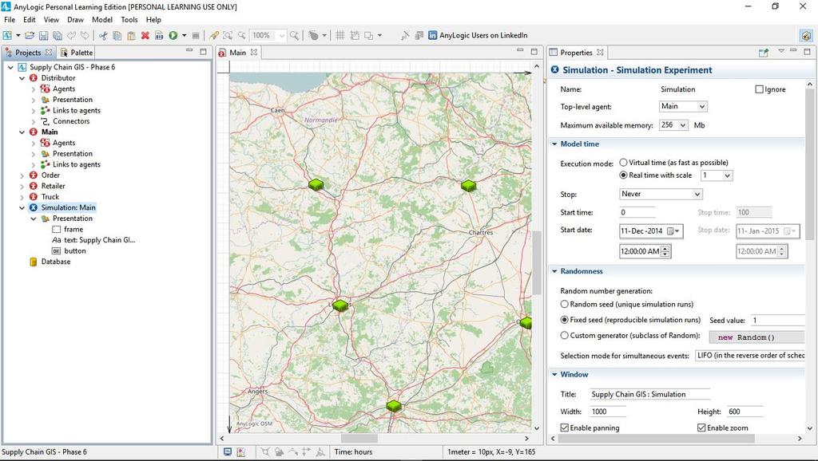Cut selection with the scissors icon

tap(103, 35)
